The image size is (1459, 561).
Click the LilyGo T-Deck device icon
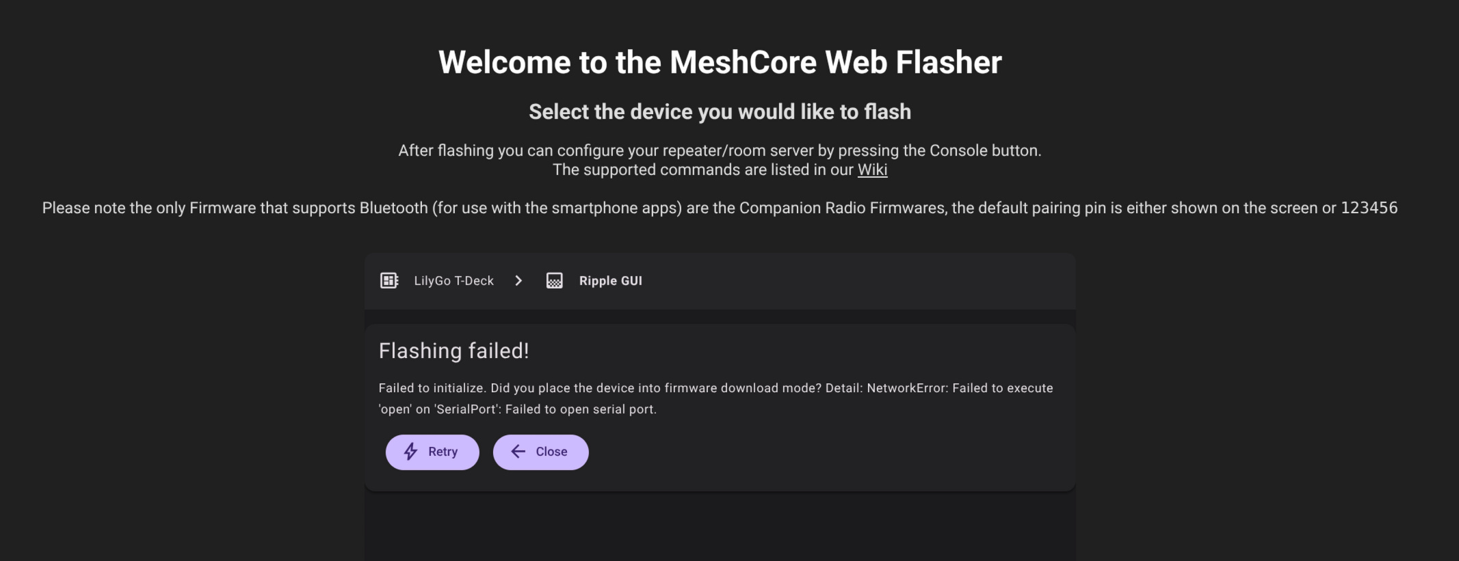coord(389,281)
